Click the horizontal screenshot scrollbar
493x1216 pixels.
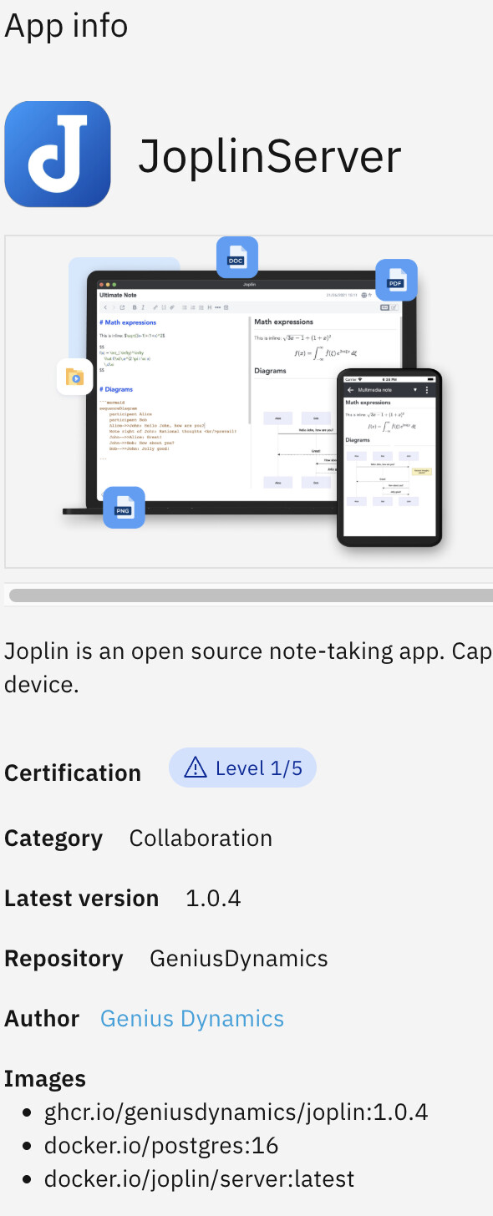pyautogui.click(x=251, y=595)
